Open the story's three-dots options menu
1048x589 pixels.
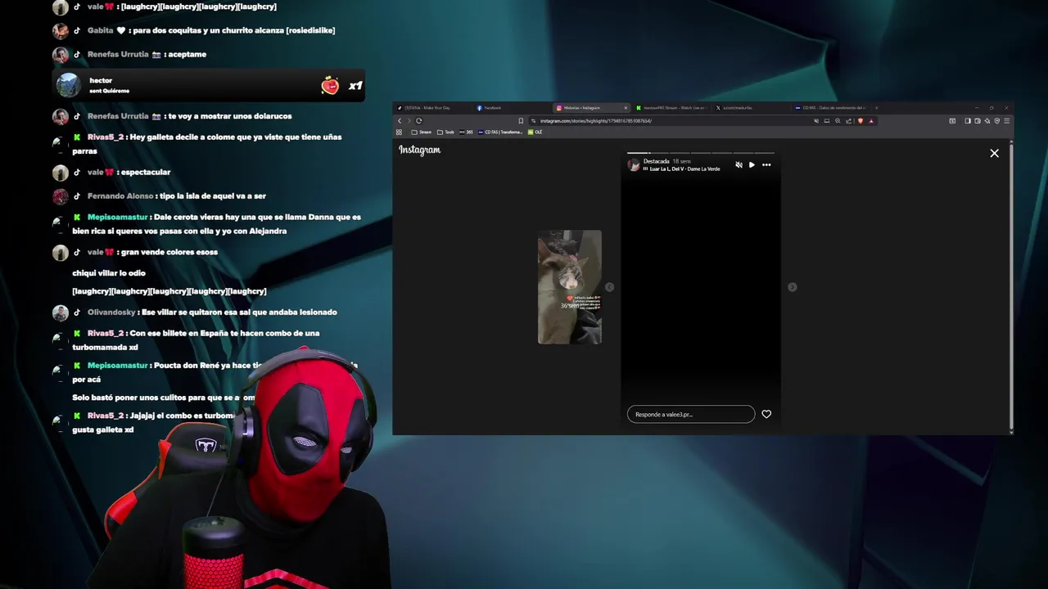tap(766, 165)
